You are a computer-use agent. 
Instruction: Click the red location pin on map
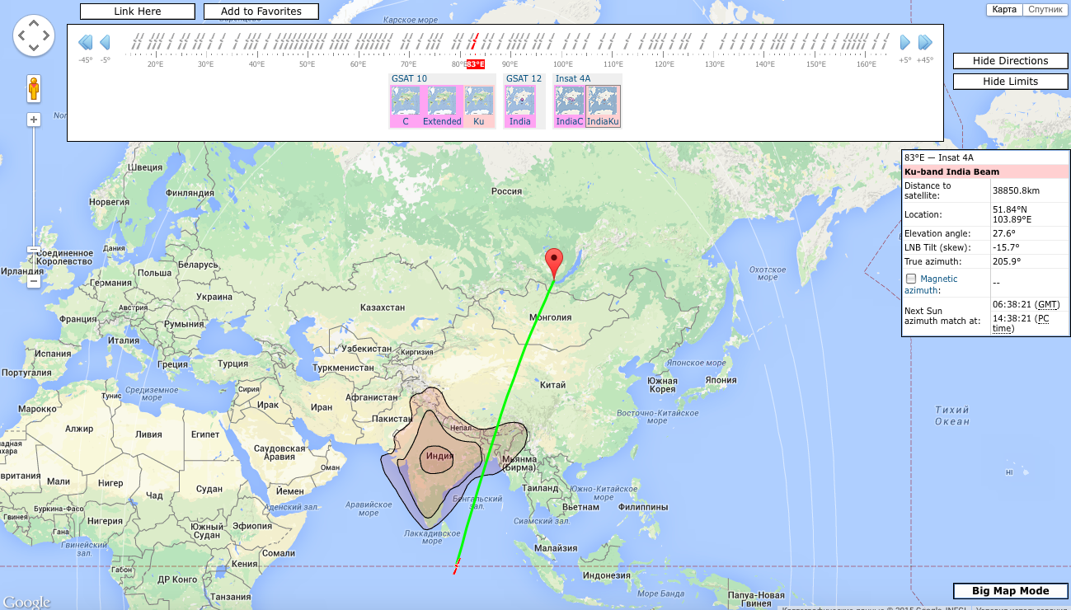coord(555,263)
